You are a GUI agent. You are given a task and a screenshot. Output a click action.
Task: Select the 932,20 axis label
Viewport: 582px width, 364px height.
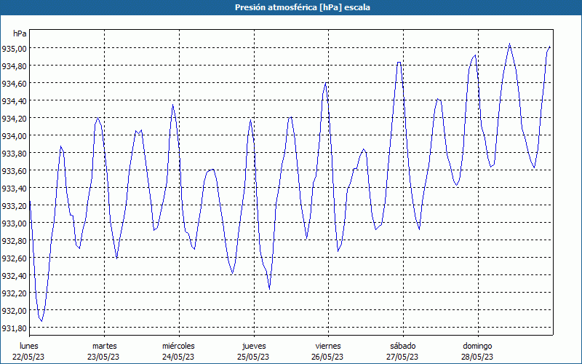click(x=14, y=293)
